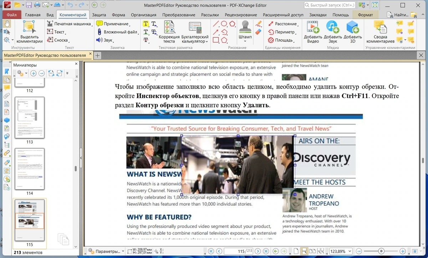Screen dimensions: 428x258
Task: Close the Миниатюры panel
Action: (x=76, y=64)
